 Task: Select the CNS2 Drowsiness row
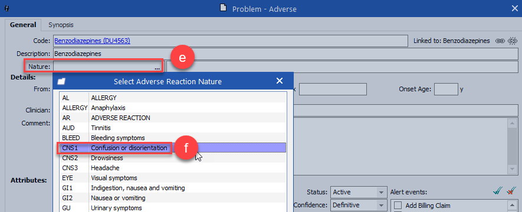pos(173,158)
